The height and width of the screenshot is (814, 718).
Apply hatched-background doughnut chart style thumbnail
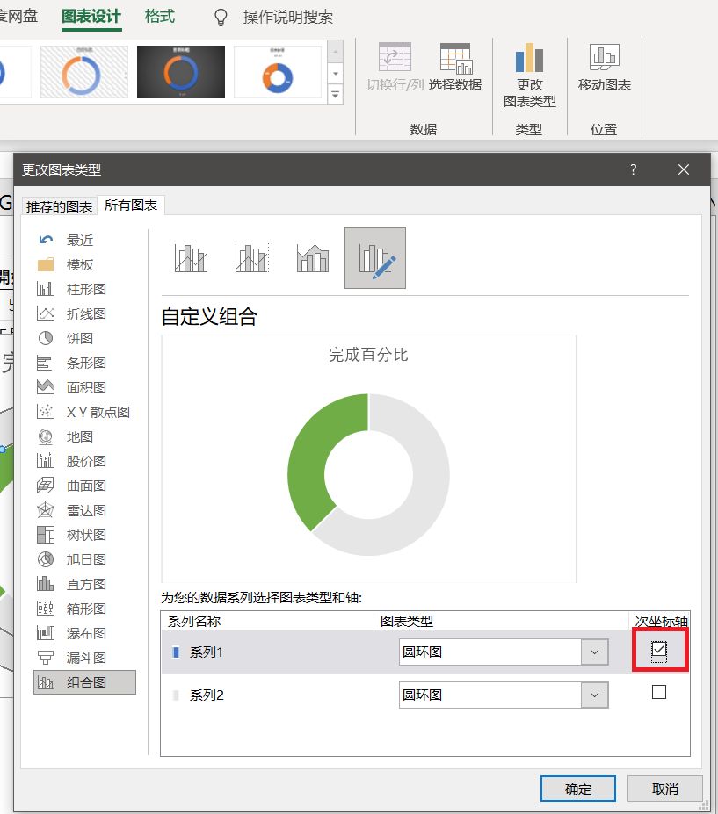pos(84,72)
